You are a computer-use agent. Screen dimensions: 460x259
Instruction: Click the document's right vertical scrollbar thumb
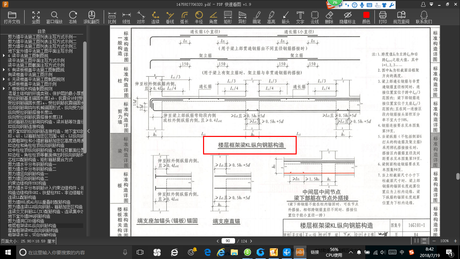[x=458, y=176]
